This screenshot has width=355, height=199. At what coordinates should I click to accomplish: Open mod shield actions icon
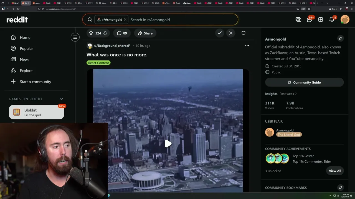tap(244, 33)
